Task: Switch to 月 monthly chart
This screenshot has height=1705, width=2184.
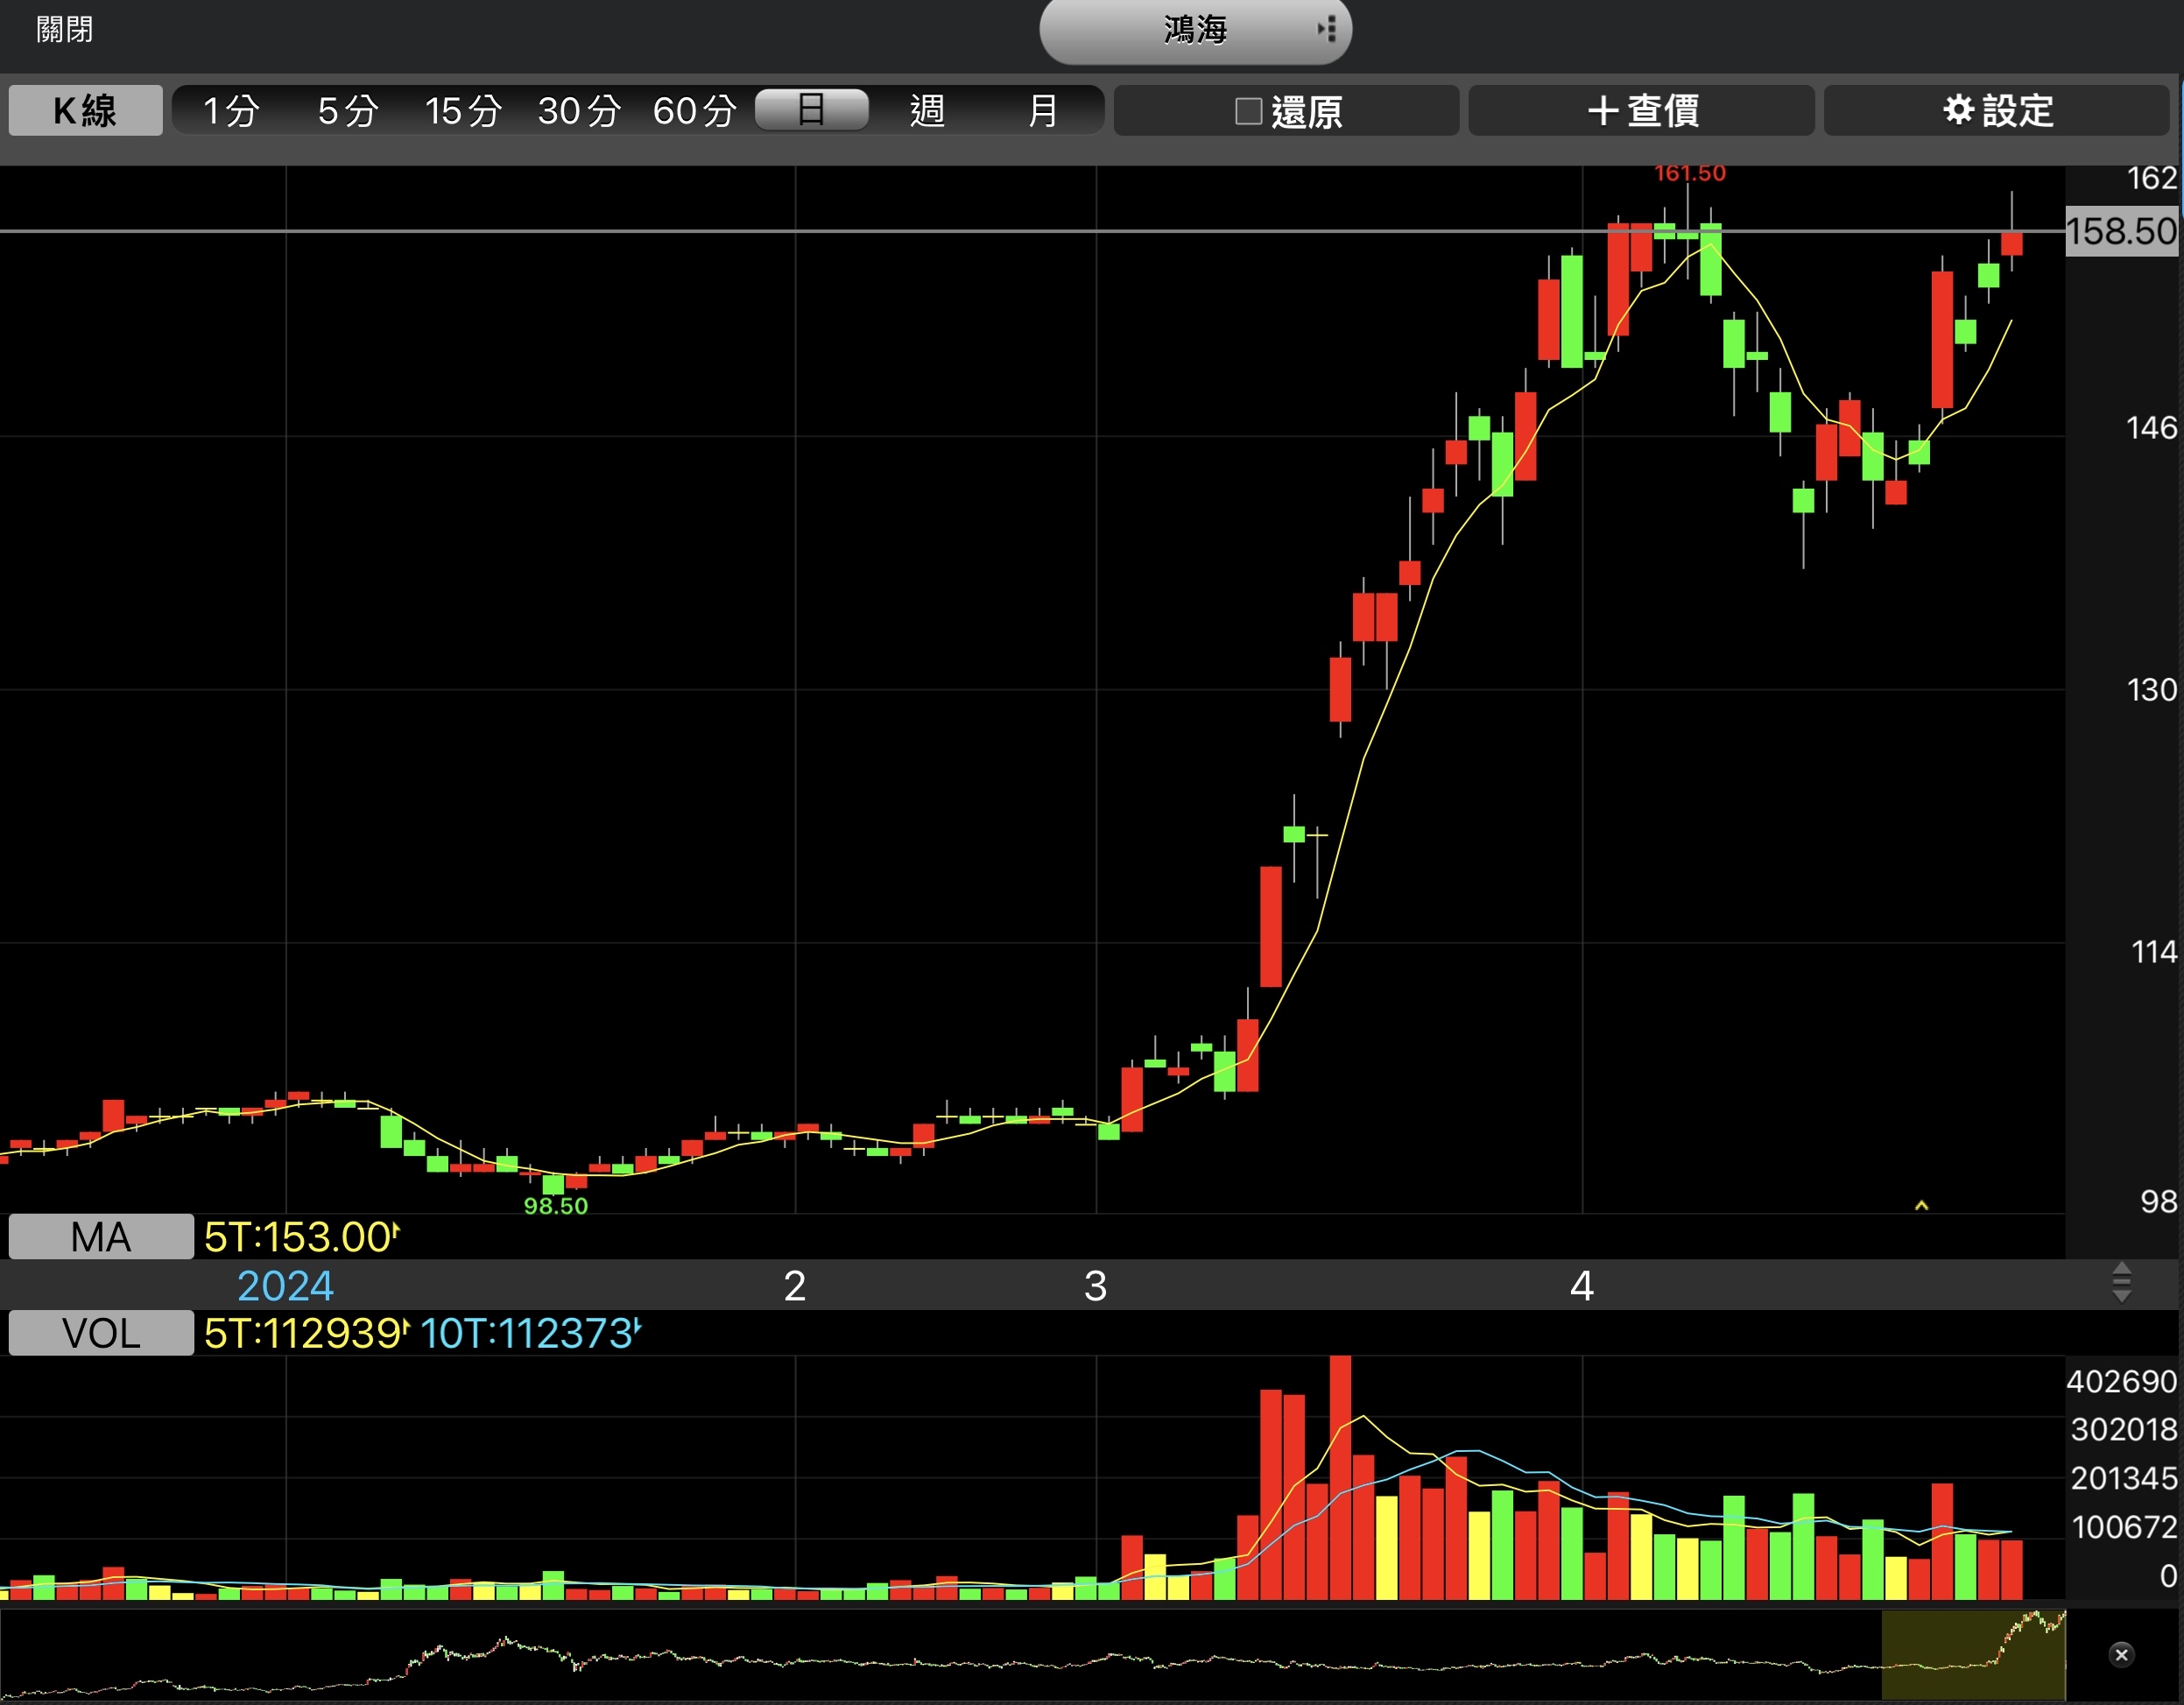Action: pyautogui.click(x=1043, y=110)
